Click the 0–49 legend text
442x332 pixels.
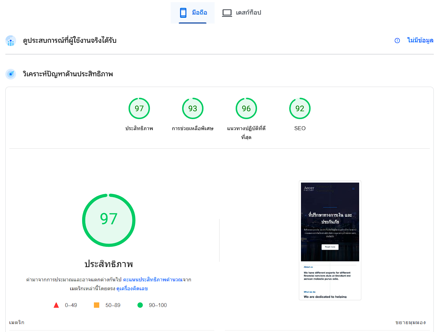tap(71, 305)
